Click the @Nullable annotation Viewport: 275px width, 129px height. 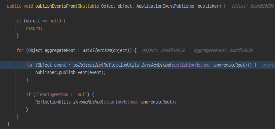coord(88,6)
